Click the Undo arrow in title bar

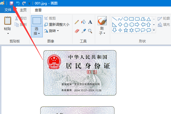18,3
